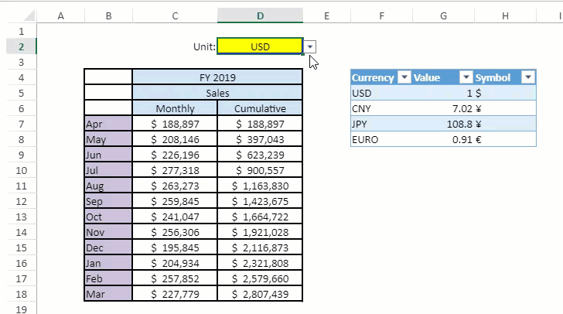Select column G header

(x=443, y=15)
